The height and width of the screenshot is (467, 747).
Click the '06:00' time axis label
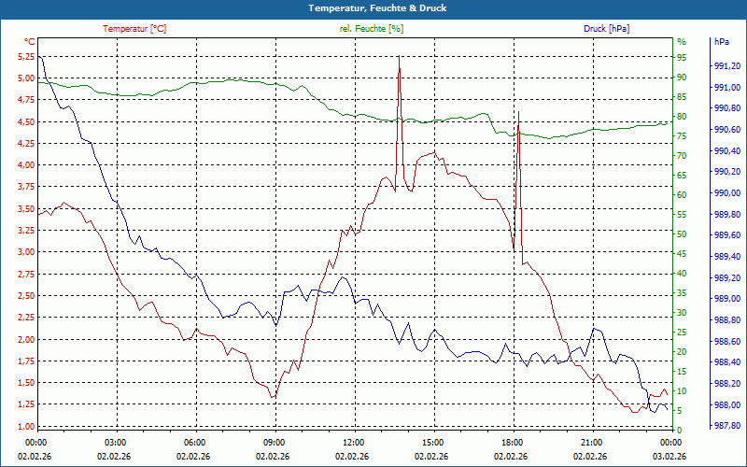click(x=196, y=442)
